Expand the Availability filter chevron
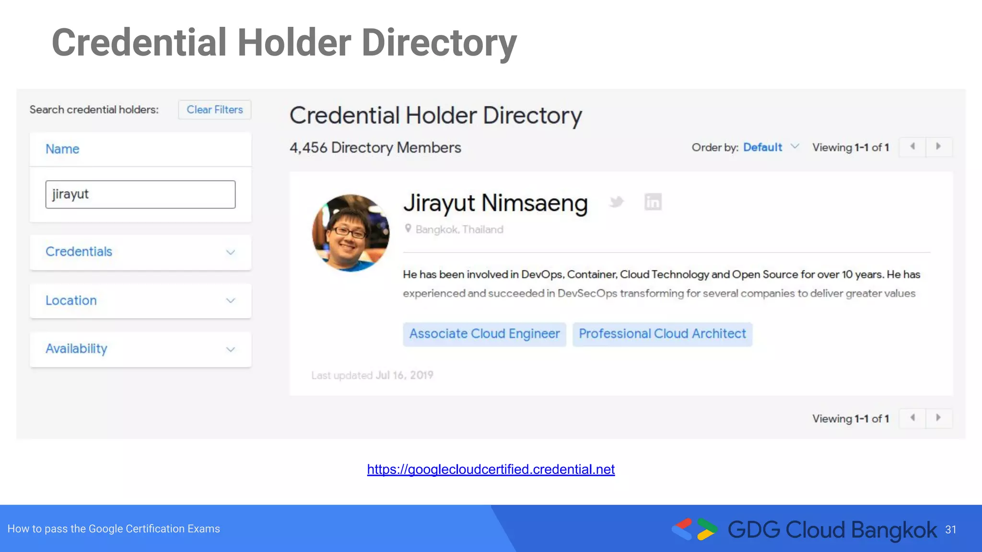Screen dimensions: 982x552 [231, 349]
